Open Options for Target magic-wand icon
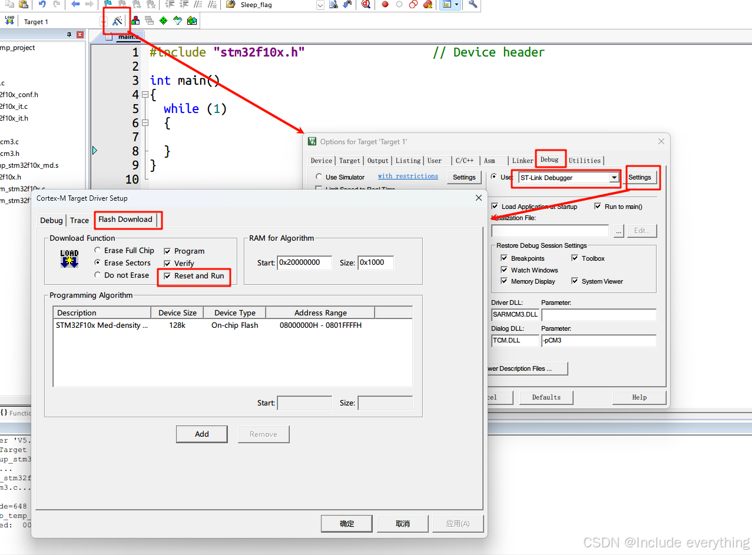This screenshot has height=555, width=752. (x=118, y=21)
